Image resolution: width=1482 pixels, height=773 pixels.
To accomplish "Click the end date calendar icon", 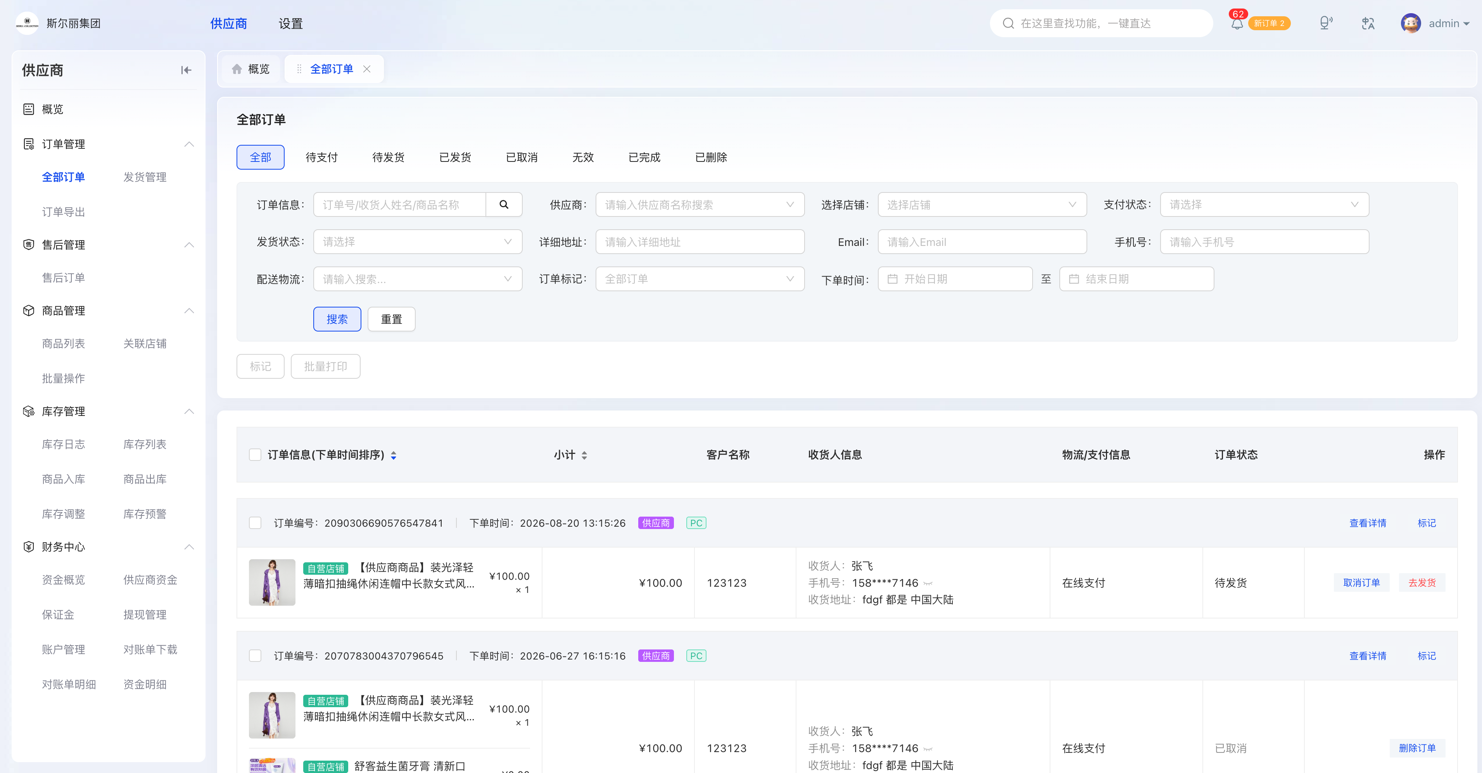I will 1074,279.
